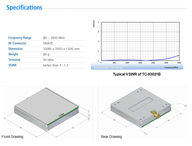The width and height of the screenshot is (192, 146).
Task: Click the Front Drawing caption
Action: point(12,137)
